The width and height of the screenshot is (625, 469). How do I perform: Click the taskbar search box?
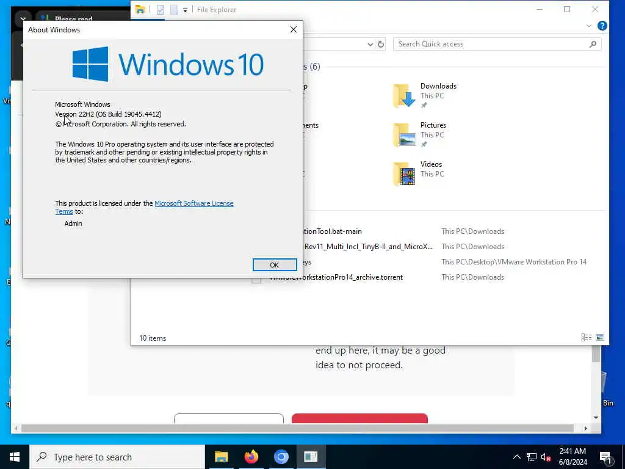[x=117, y=457]
